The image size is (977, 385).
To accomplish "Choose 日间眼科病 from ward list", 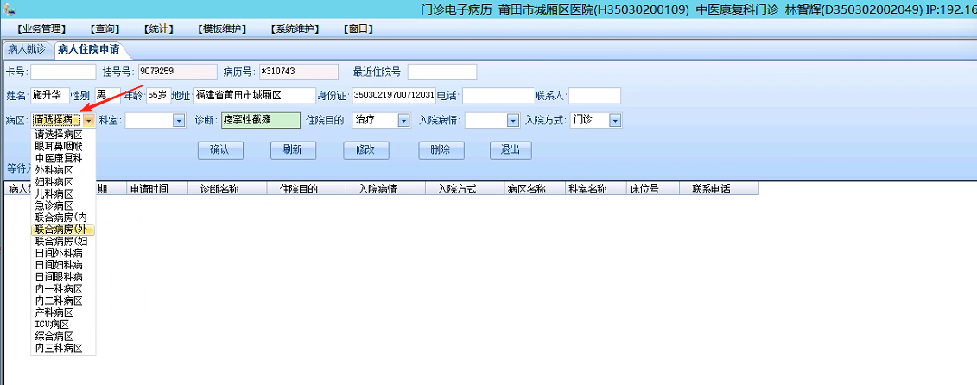I will 63,276.
